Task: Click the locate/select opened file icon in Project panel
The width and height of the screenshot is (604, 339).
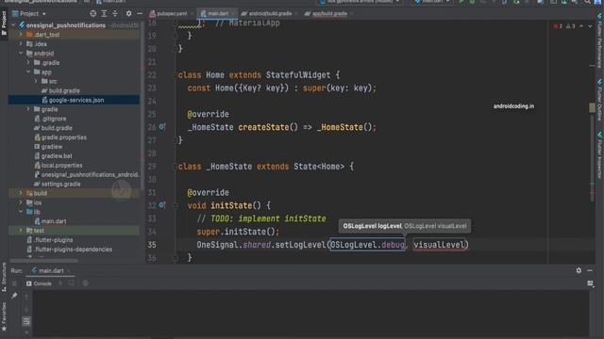Action: pyautogui.click(x=92, y=14)
